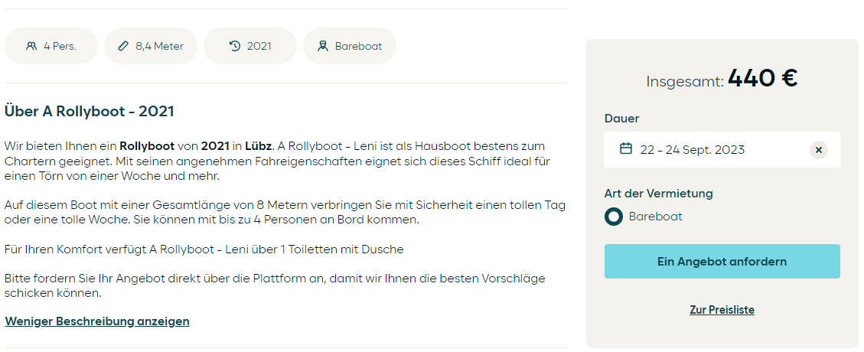Click the skipper icon beside Bareboat chip

tap(323, 46)
